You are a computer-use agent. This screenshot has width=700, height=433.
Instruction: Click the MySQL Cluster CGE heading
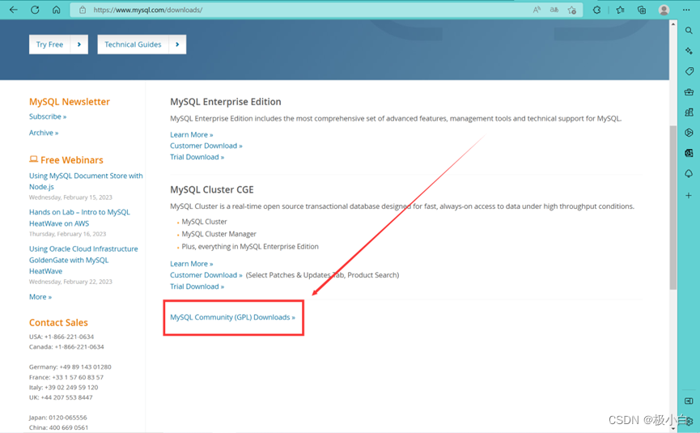[x=211, y=189]
